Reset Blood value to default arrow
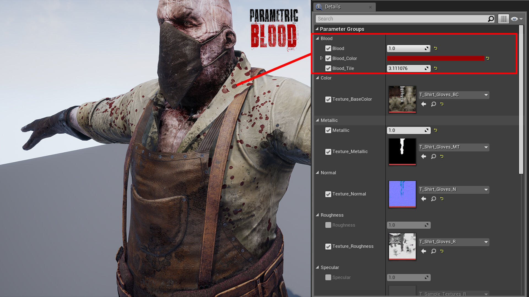Screen dimensions: 529x297 click(x=436, y=48)
